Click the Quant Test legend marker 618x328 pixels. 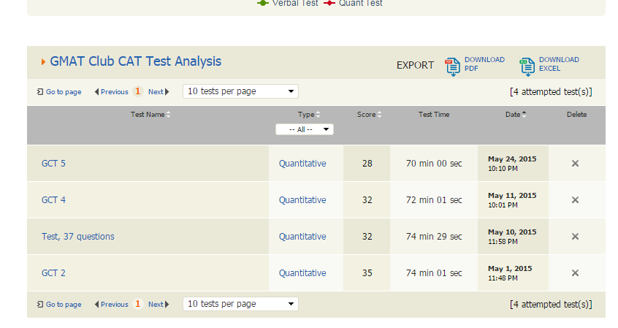pos(329,3)
